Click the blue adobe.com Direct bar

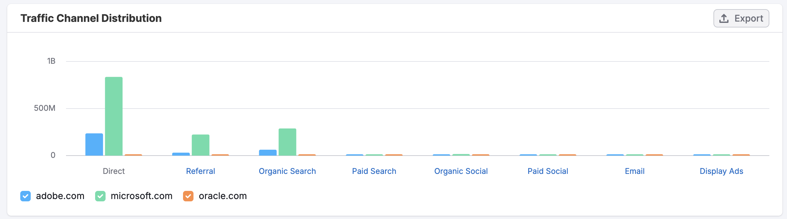tap(94, 144)
